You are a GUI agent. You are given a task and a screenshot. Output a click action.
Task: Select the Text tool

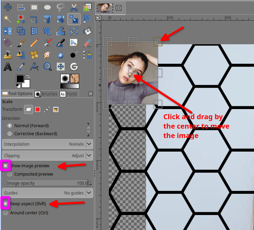pos(8,67)
